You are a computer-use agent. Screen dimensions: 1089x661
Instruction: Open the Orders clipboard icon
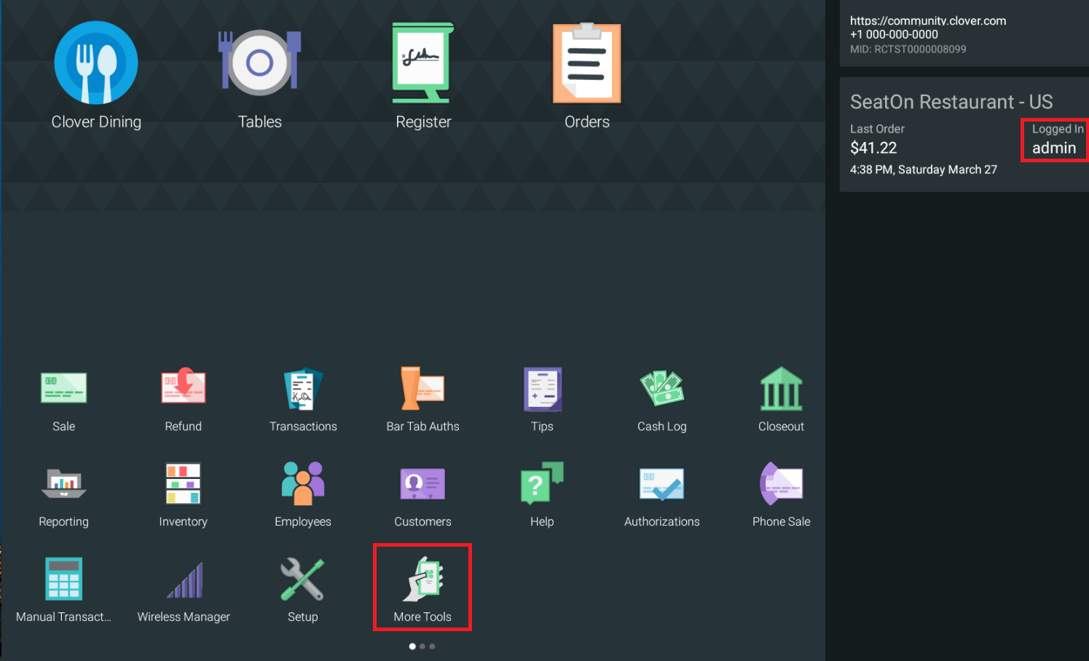coord(586,64)
